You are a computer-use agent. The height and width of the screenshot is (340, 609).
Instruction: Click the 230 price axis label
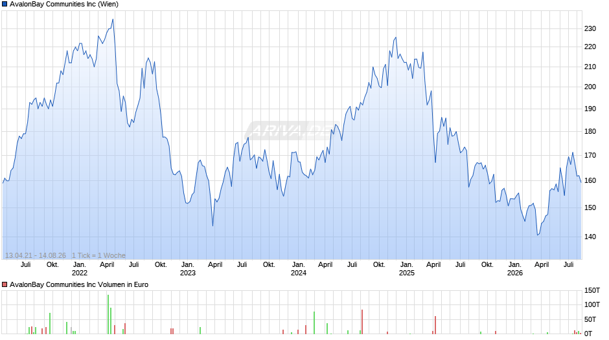click(590, 28)
